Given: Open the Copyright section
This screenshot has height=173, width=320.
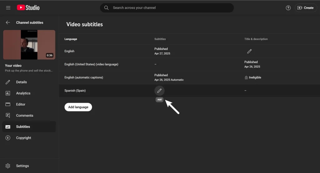Looking at the screenshot, I should coord(23,138).
